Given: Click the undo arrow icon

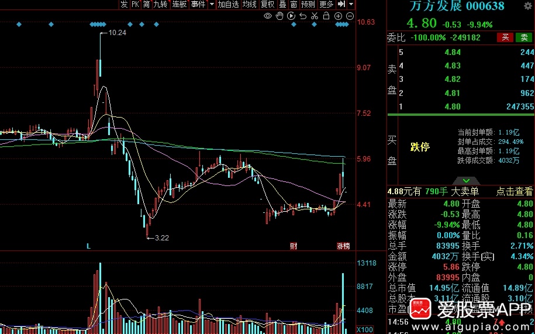Looking at the screenshot, I should [x=303, y=16].
